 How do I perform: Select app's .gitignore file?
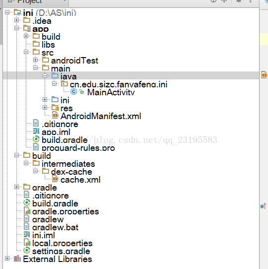[60, 124]
